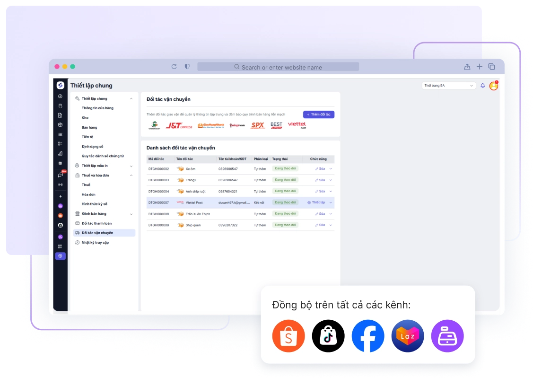Select the Ninja Van carrier logo
Image resolution: width=533 pixels, height=378 pixels.
(x=237, y=125)
